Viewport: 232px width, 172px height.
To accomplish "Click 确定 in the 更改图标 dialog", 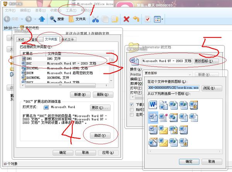I will tap(189, 162).
